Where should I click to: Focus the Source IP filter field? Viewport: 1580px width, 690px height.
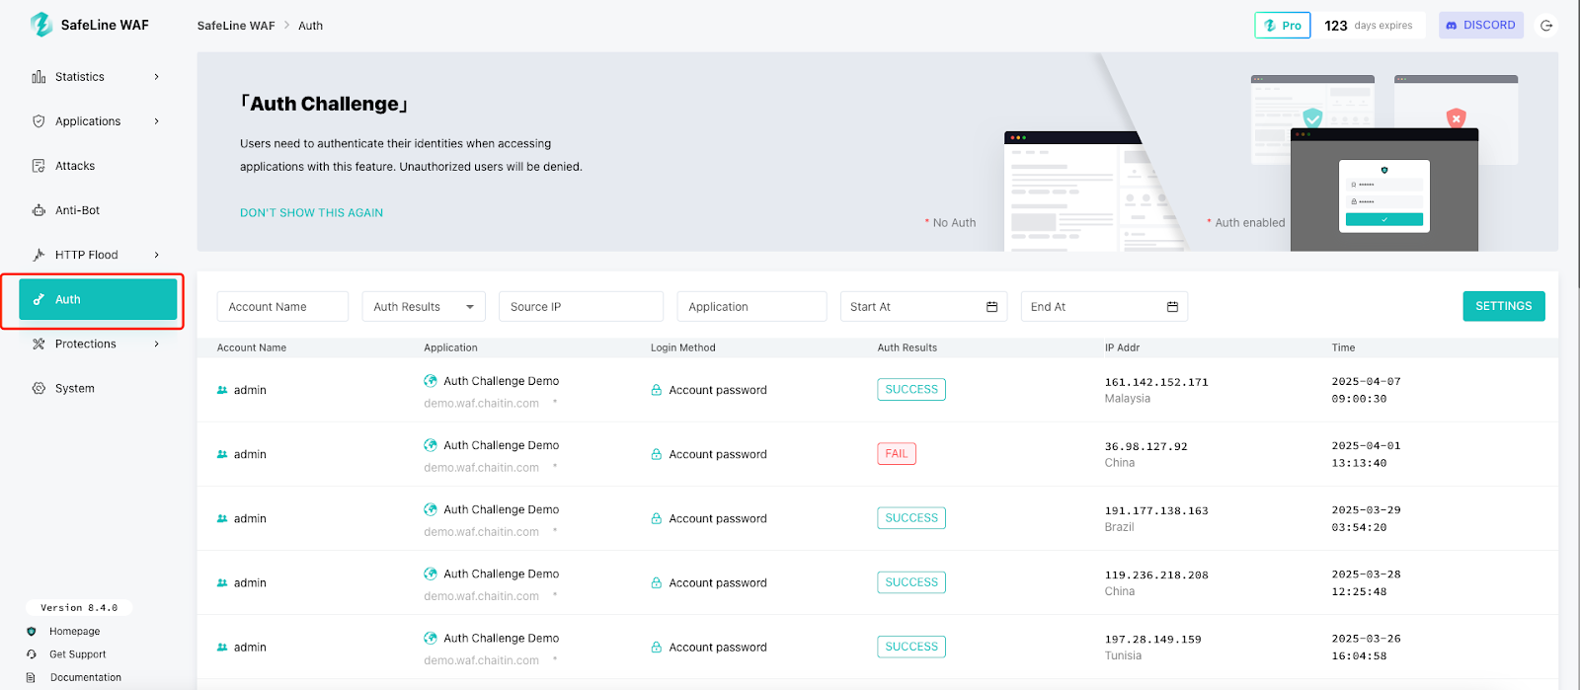click(581, 307)
